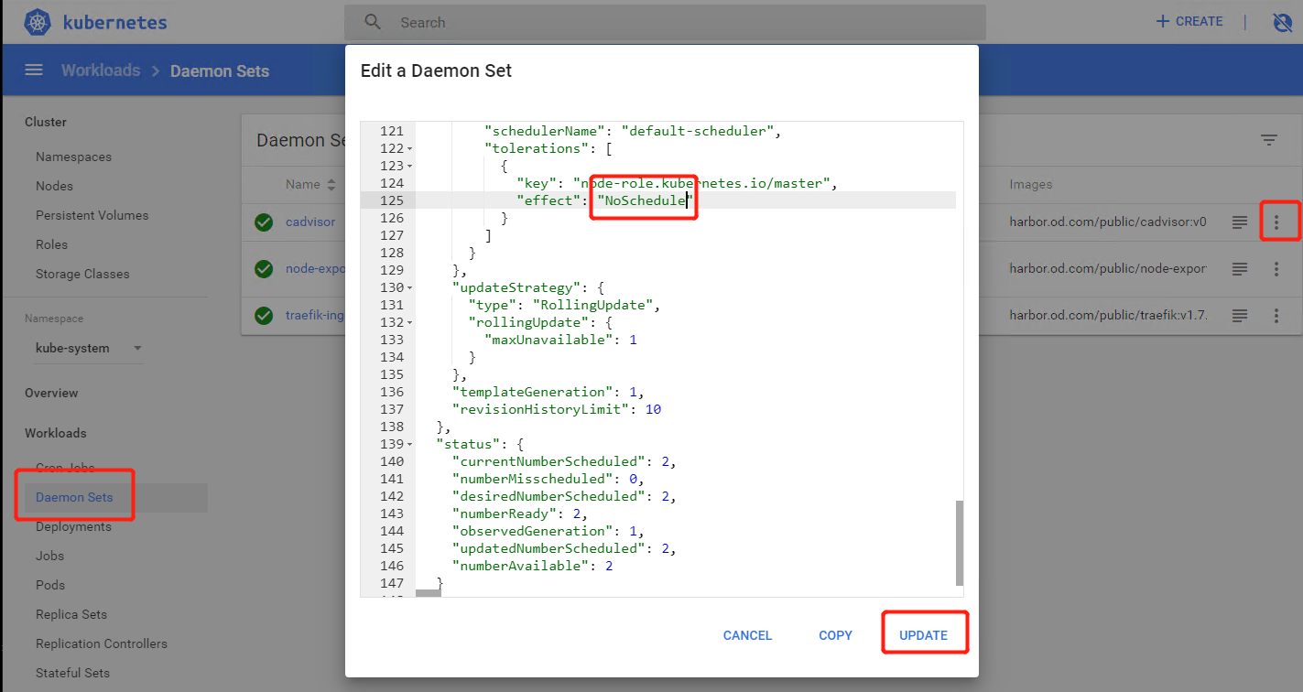Click the cadvisor green status checkmark
The width and height of the screenshot is (1303, 692).
[x=264, y=222]
